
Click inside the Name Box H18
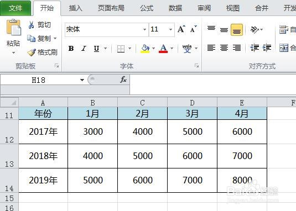pos(39,80)
